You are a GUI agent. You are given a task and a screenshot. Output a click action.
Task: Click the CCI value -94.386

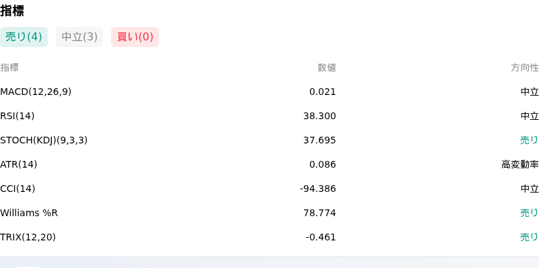click(317, 189)
